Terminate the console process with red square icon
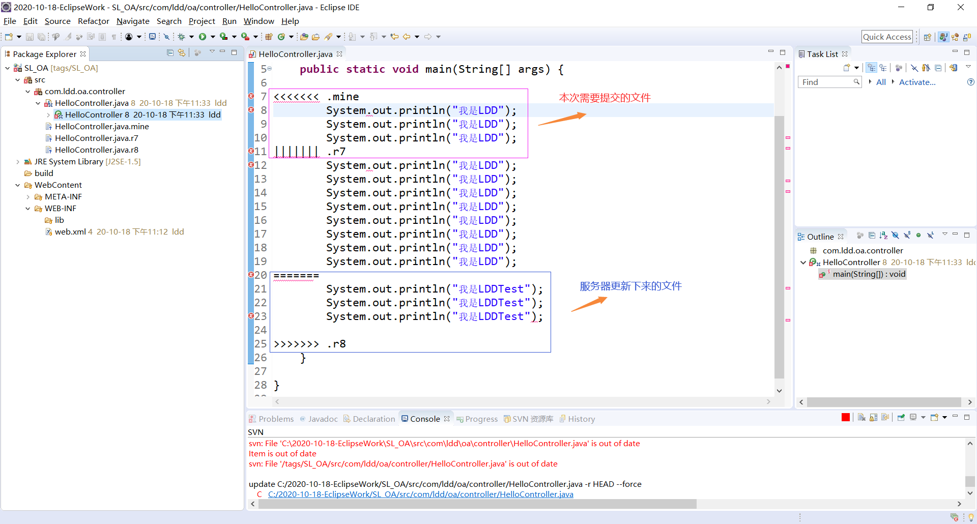Viewport: 977px width, 524px height. 845,417
